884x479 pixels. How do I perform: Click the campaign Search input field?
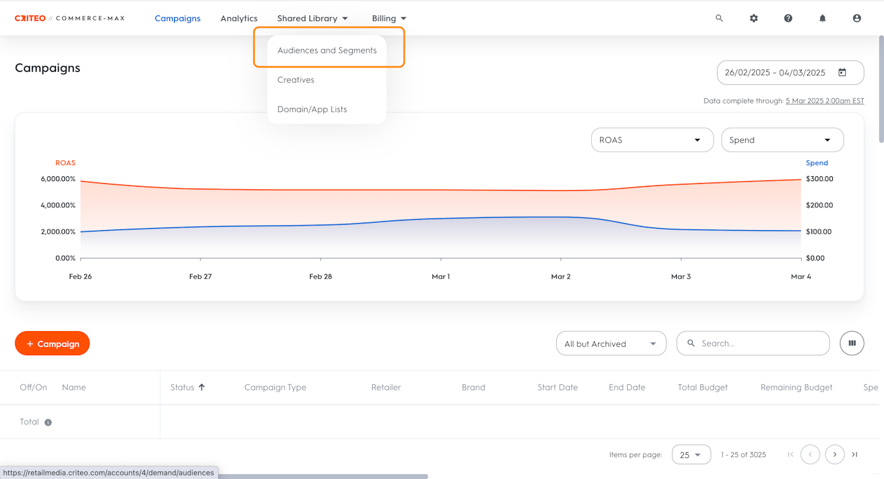coord(760,344)
